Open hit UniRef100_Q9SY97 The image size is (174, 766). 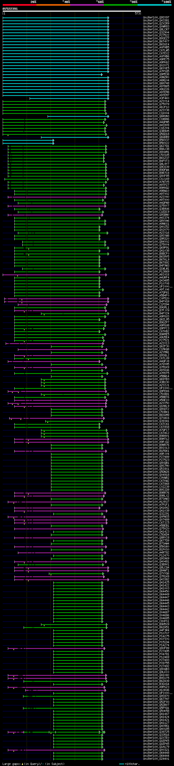pyautogui.click(x=156, y=18)
